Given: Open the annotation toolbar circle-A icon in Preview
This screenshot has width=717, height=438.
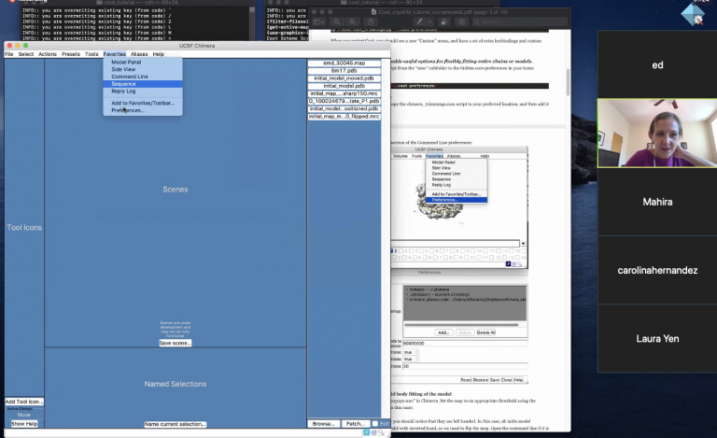Looking at the screenshot, I should pos(461,21).
